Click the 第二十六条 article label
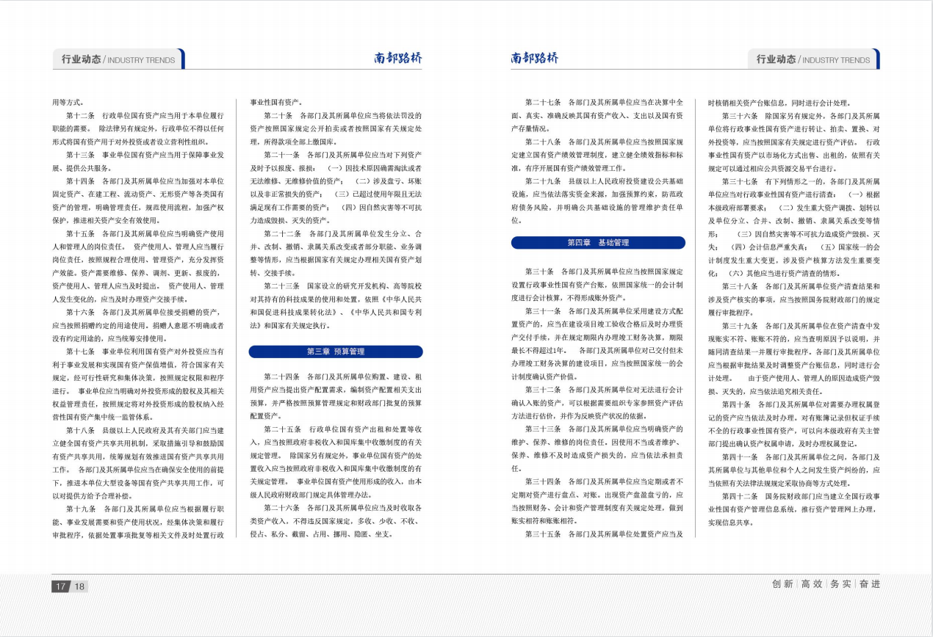 tap(282, 508)
